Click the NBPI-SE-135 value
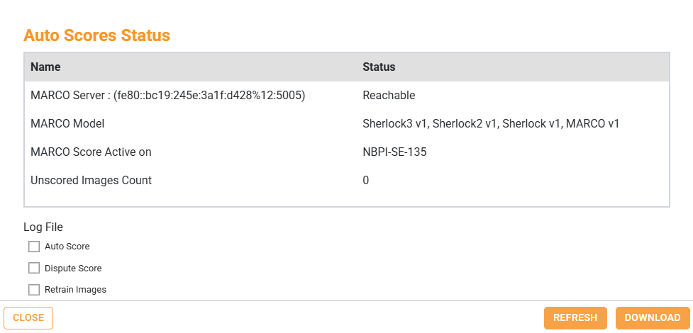The height and width of the screenshot is (333, 693). click(x=394, y=152)
